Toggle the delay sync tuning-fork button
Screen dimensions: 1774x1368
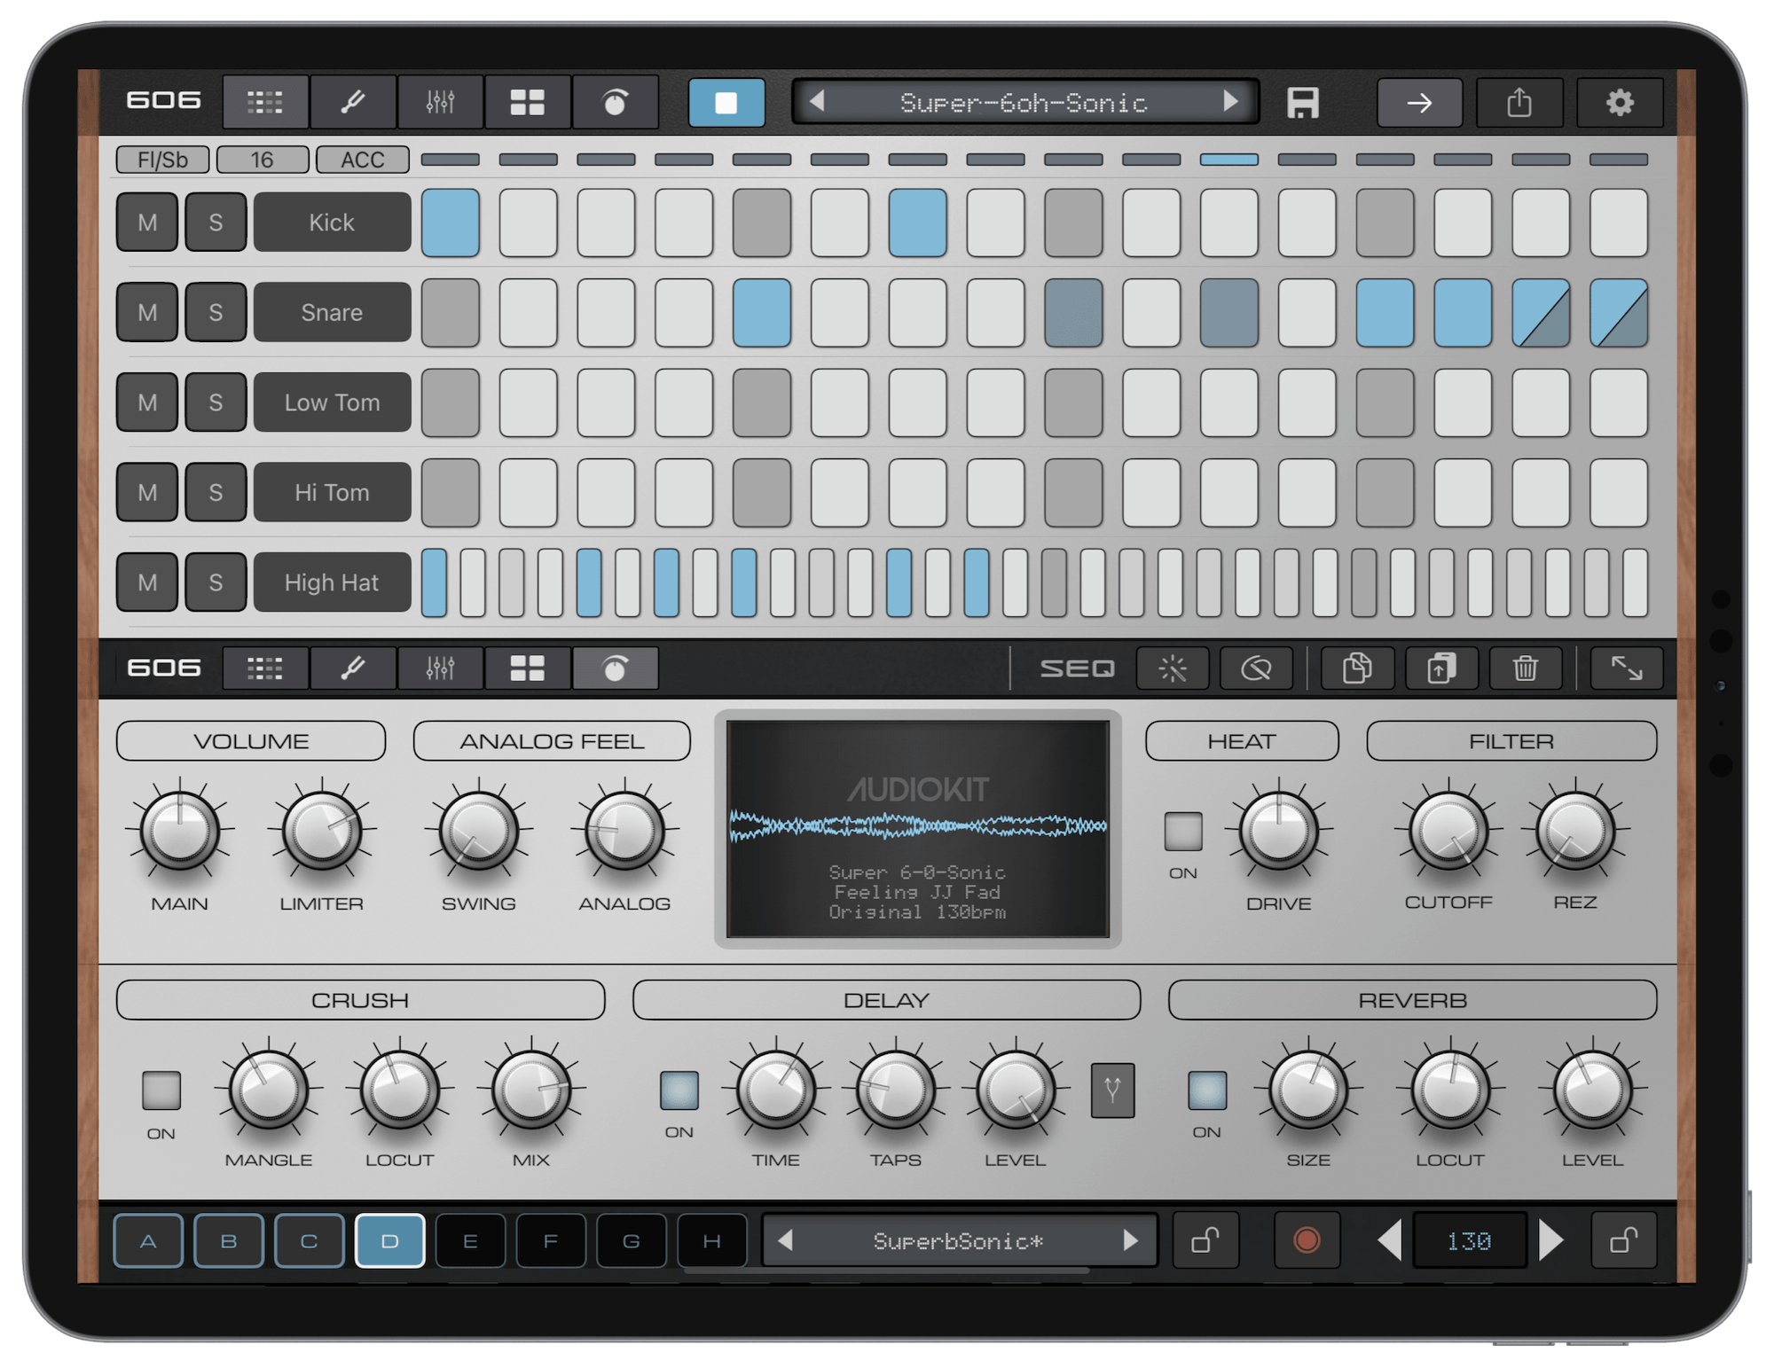tap(1112, 1090)
